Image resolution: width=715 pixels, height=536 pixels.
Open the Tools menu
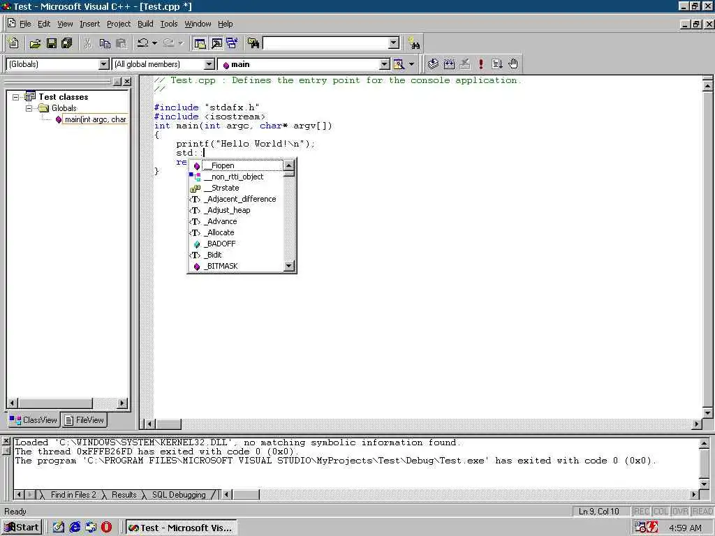[169, 24]
